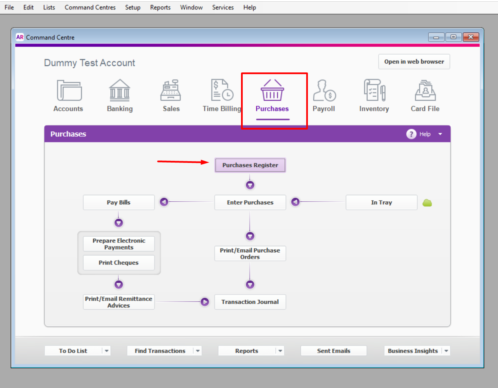Open the Find Transactions dropdown arrow
This screenshot has height=388, width=498.
point(198,351)
